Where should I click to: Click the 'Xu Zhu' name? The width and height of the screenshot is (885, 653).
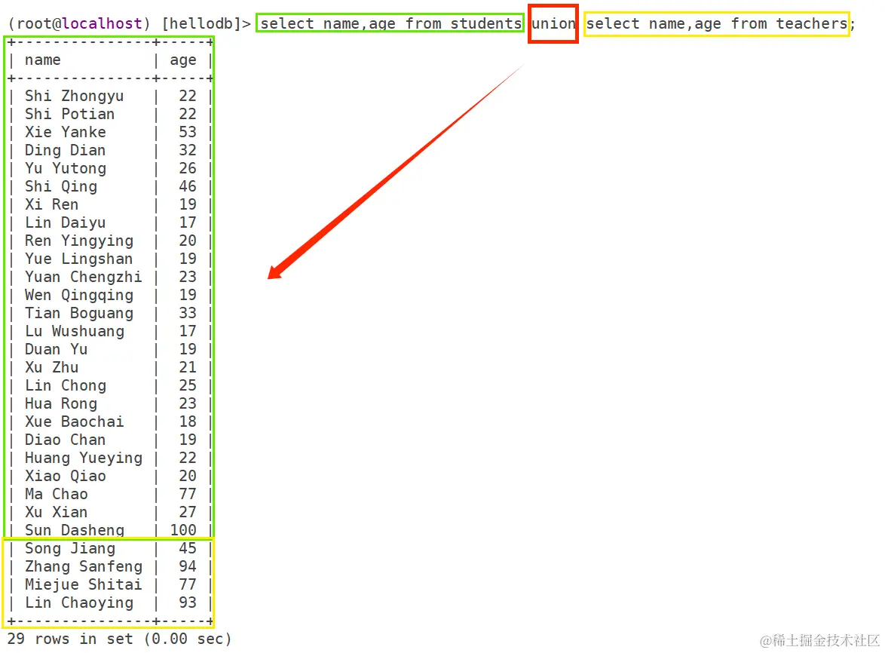pyautogui.click(x=51, y=367)
